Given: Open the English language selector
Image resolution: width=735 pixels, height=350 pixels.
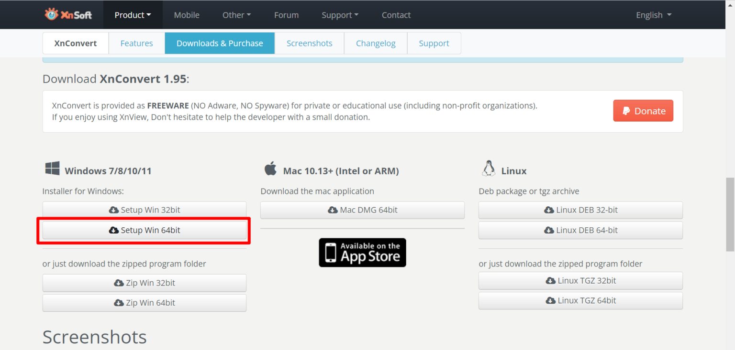Looking at the screenshot, I should 653,15.
